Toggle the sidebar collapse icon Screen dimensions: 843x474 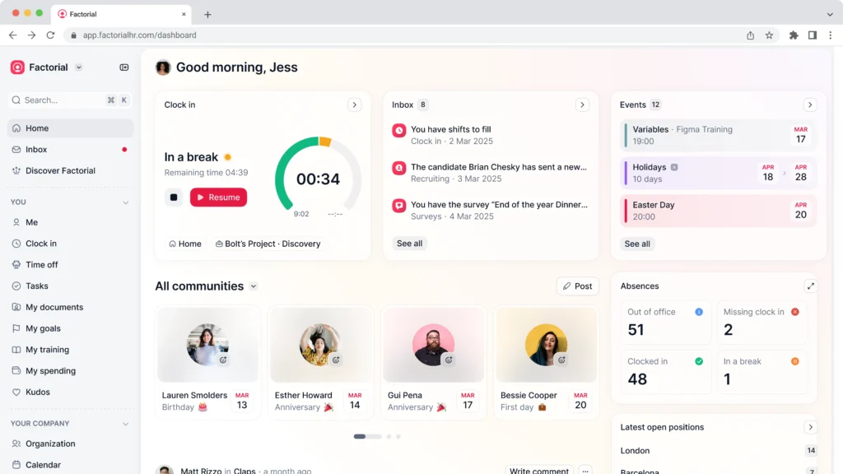[x=124, y=67]
